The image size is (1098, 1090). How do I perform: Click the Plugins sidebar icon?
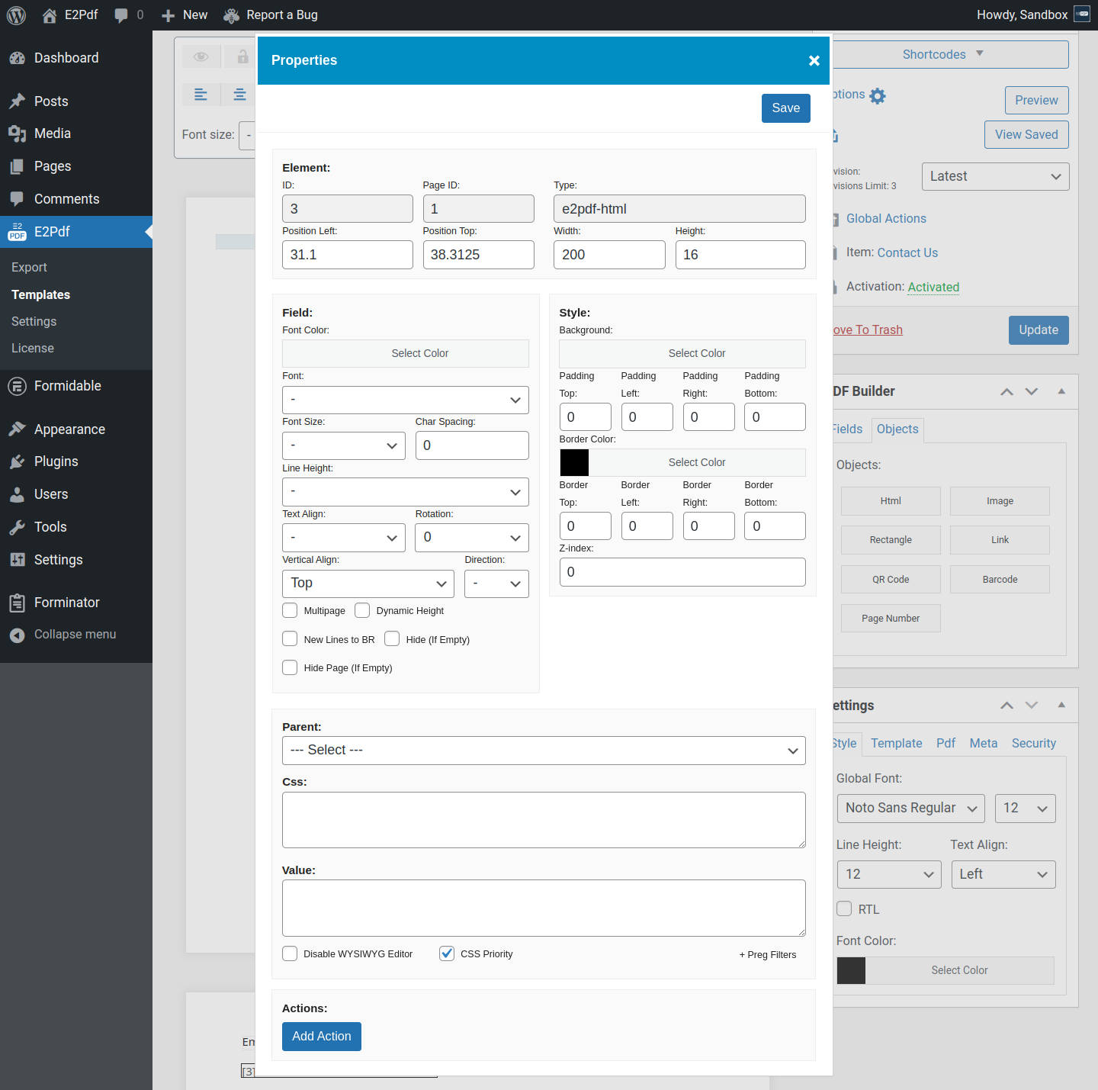(18, 461)
